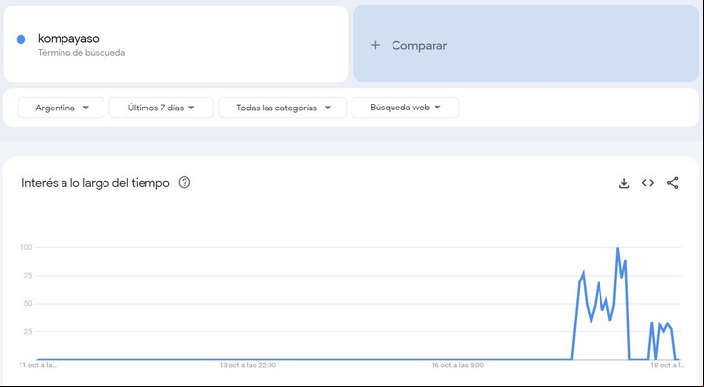Click the 25 value on the y-axis
The image size is (704, 387).
28,332
